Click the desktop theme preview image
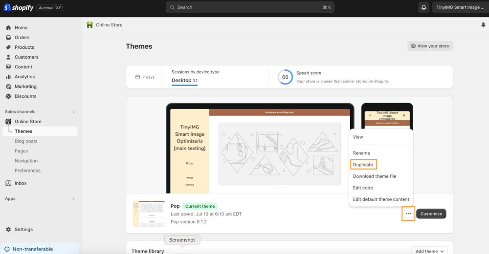Screen dimensions: 489x254 pyautogui.click(x=260, y=148)
